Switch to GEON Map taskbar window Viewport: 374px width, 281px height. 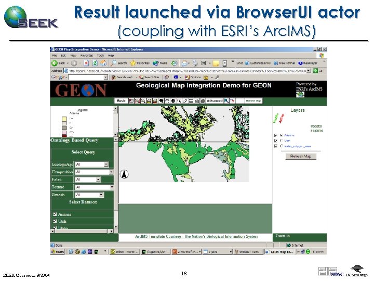[279, 252]
